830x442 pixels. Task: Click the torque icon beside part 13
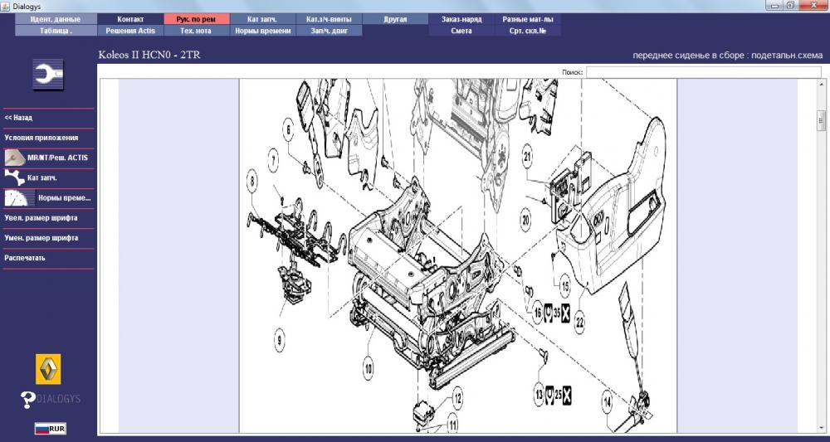pos(549,394)
